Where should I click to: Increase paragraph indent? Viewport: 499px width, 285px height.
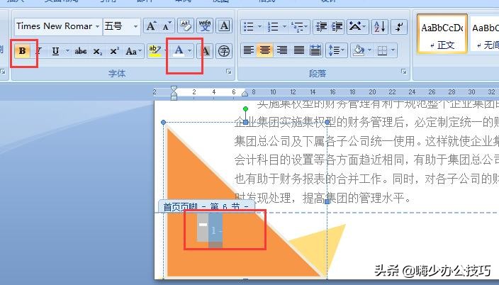click(x=337, y=27)
